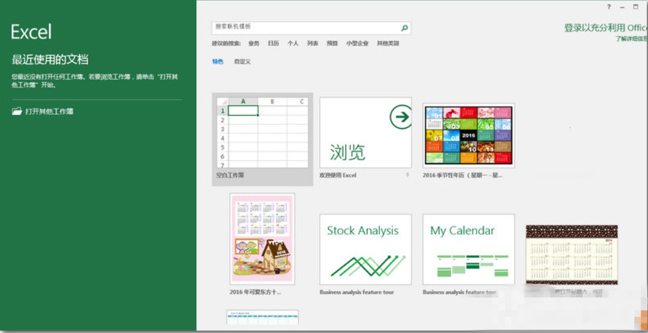Open the Stock Analysis template
648x333 pixels.
pyautogui.click(x=365, y=250)
